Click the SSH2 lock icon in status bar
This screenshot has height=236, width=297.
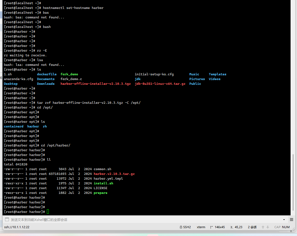click(181, 227)
